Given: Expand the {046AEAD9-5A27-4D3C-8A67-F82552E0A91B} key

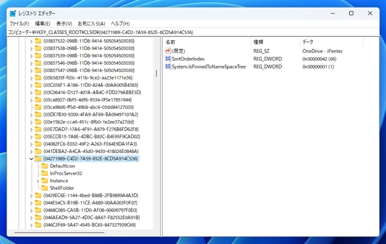Looking at the screenshot, I should pos(31,218).
